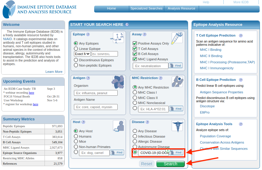Select the MHC Class II radio button

pyautogui.click(x=135, y=97)
